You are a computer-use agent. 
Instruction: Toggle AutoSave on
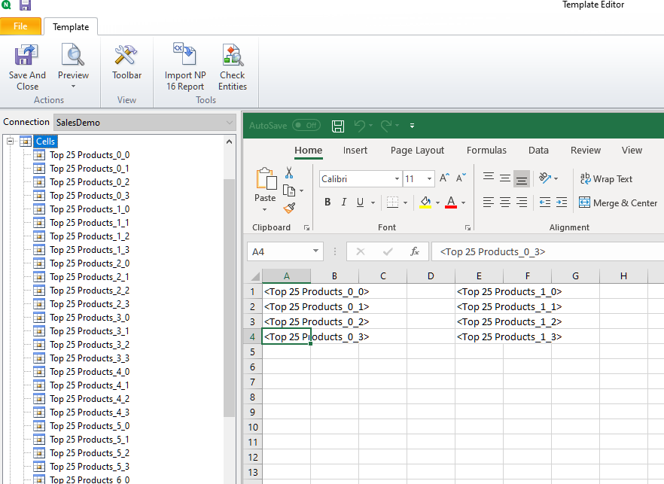(306, 126)
